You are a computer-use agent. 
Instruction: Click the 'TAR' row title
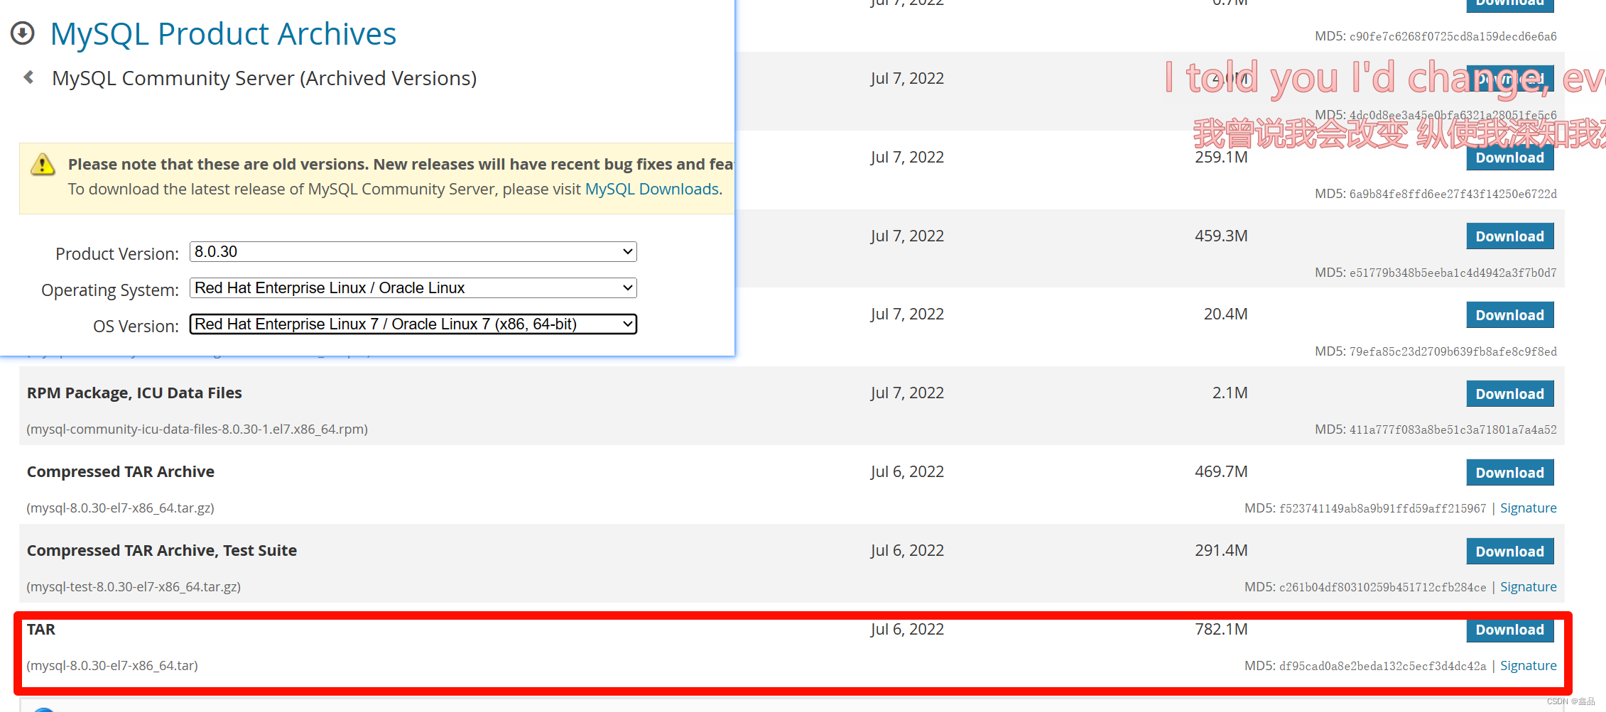41,630
